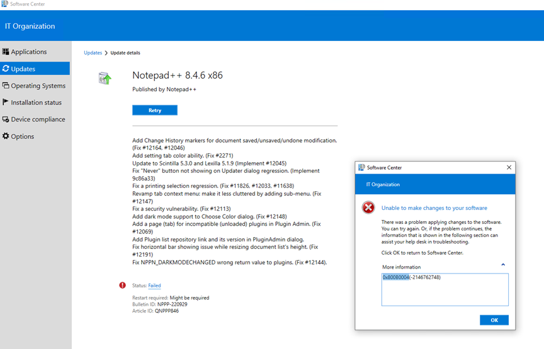Click the red X error icon in dialog
The width and height of the screenshot is (544, 349).
(x=368, y=208)
